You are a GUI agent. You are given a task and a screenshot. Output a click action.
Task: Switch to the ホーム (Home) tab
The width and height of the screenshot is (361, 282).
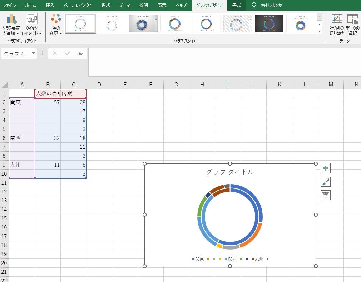click(31, 5)
